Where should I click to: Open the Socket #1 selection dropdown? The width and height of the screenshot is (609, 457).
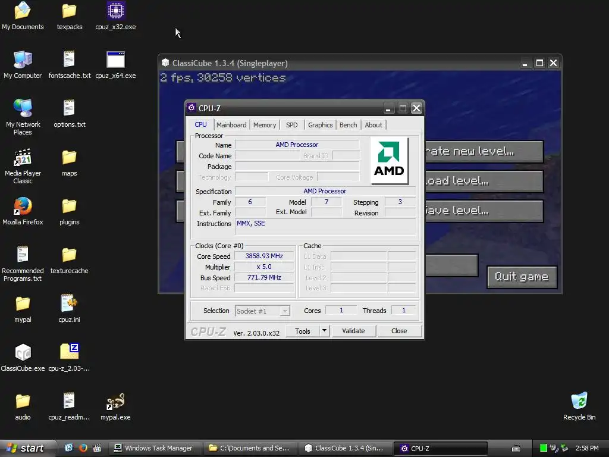[262, 311]
